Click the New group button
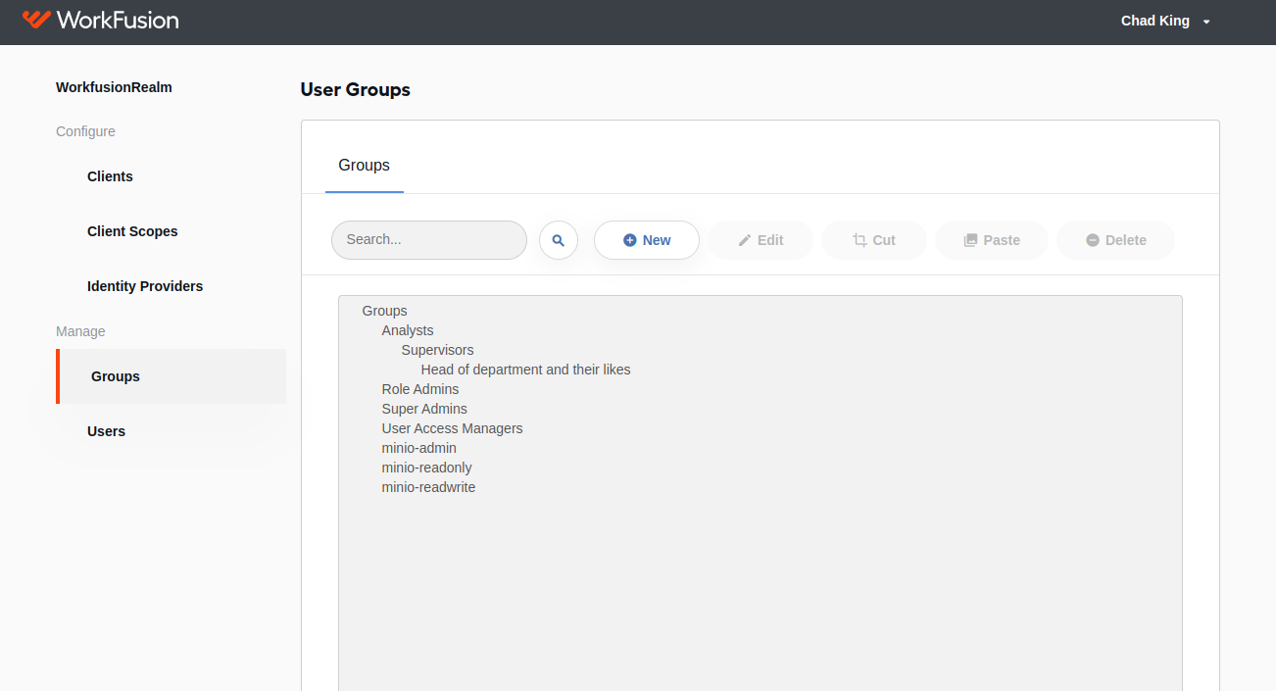Screen dimensions: 1276x691 point(647,240)
